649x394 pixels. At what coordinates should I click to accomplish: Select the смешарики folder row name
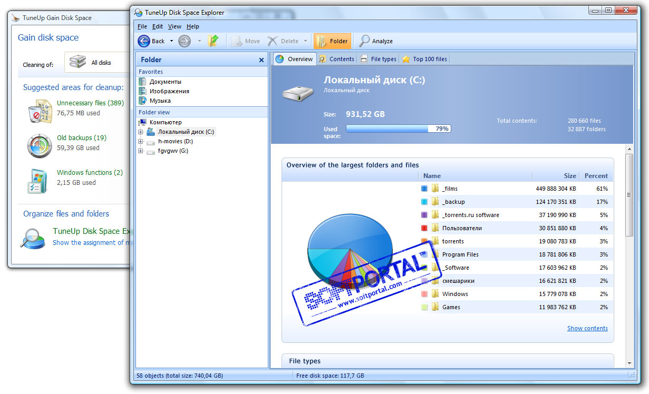pos(458,281)
